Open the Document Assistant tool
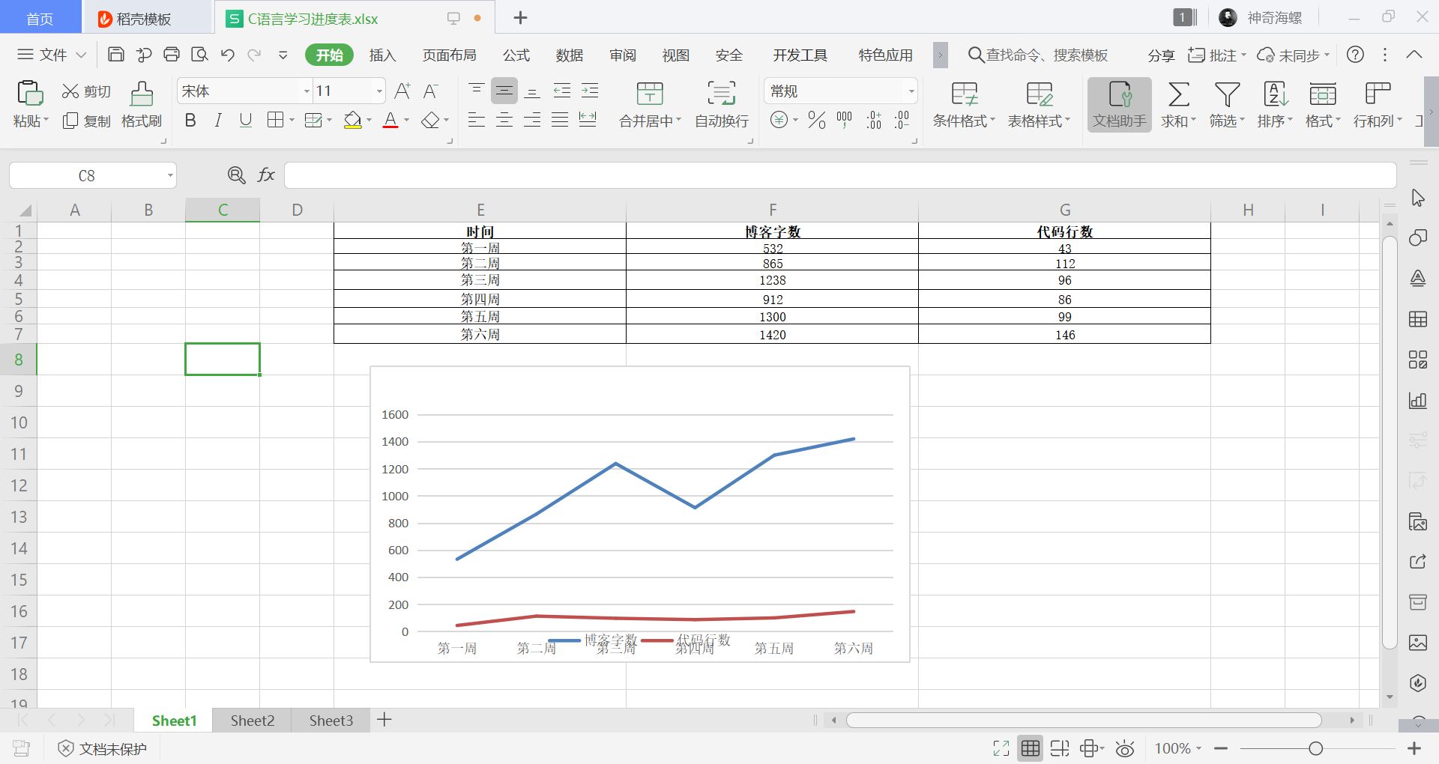 pos(1120,104)
